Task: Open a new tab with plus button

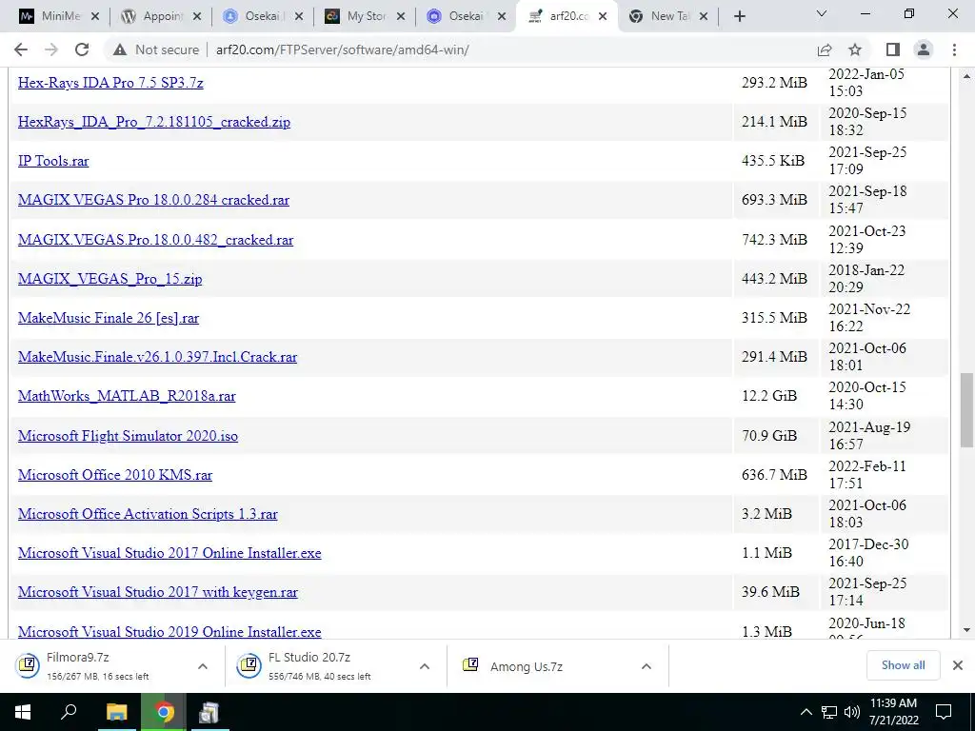Action: [x=739, y=16]
